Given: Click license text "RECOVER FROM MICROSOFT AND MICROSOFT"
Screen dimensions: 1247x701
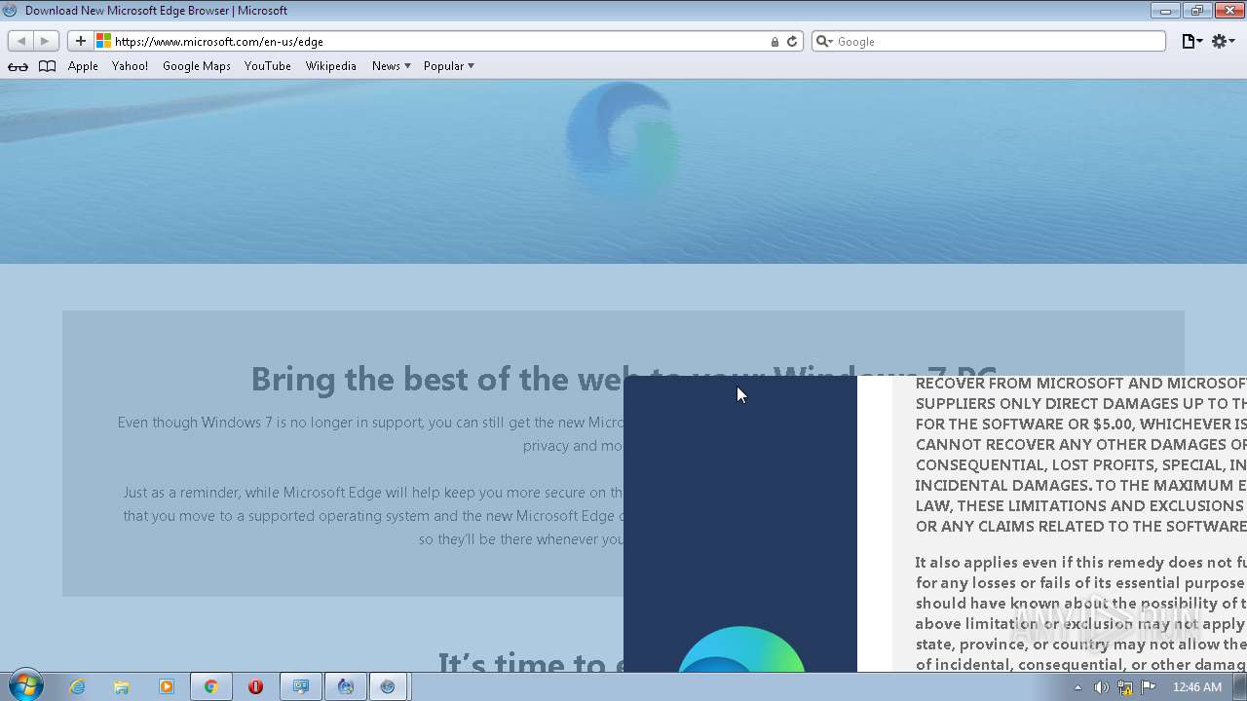Looking at the screenshot, I should (1080, 383).
